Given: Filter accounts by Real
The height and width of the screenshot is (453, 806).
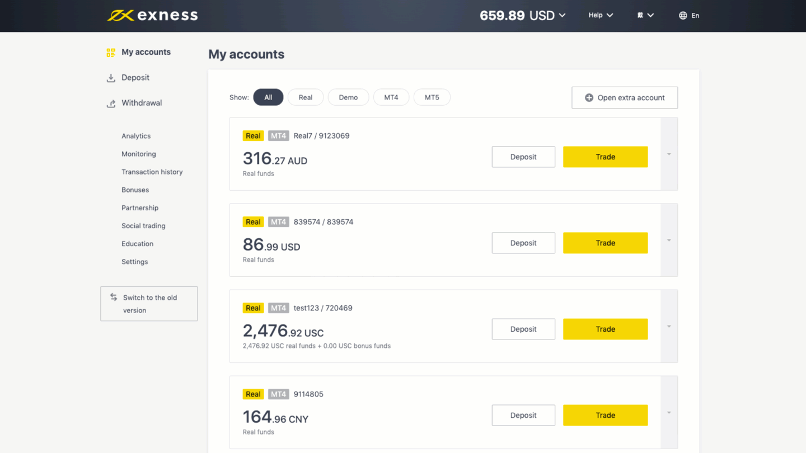Looking at the screenshot, I should click(x=306, y=97).
